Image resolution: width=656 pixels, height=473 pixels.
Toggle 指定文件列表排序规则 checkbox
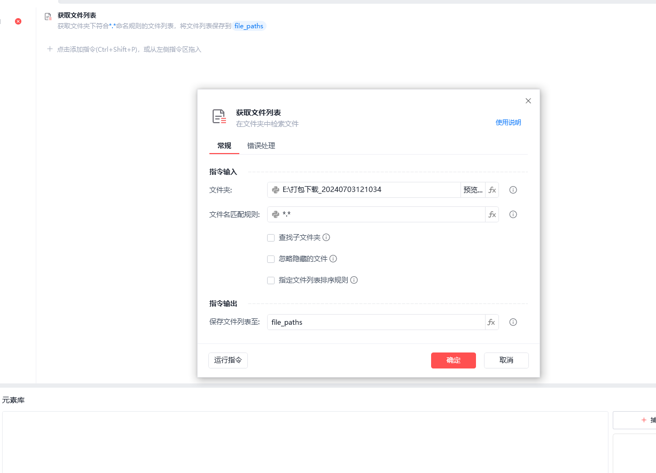(271, 280)
